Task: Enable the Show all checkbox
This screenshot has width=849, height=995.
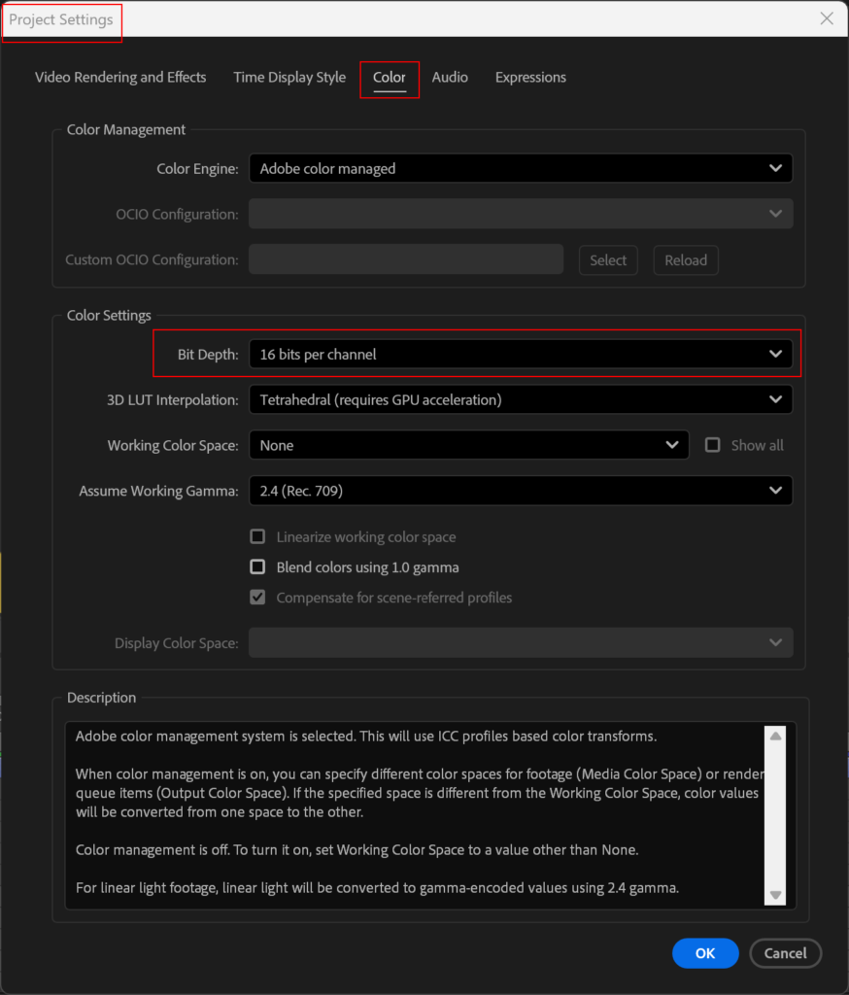Action: pos(713,445)
